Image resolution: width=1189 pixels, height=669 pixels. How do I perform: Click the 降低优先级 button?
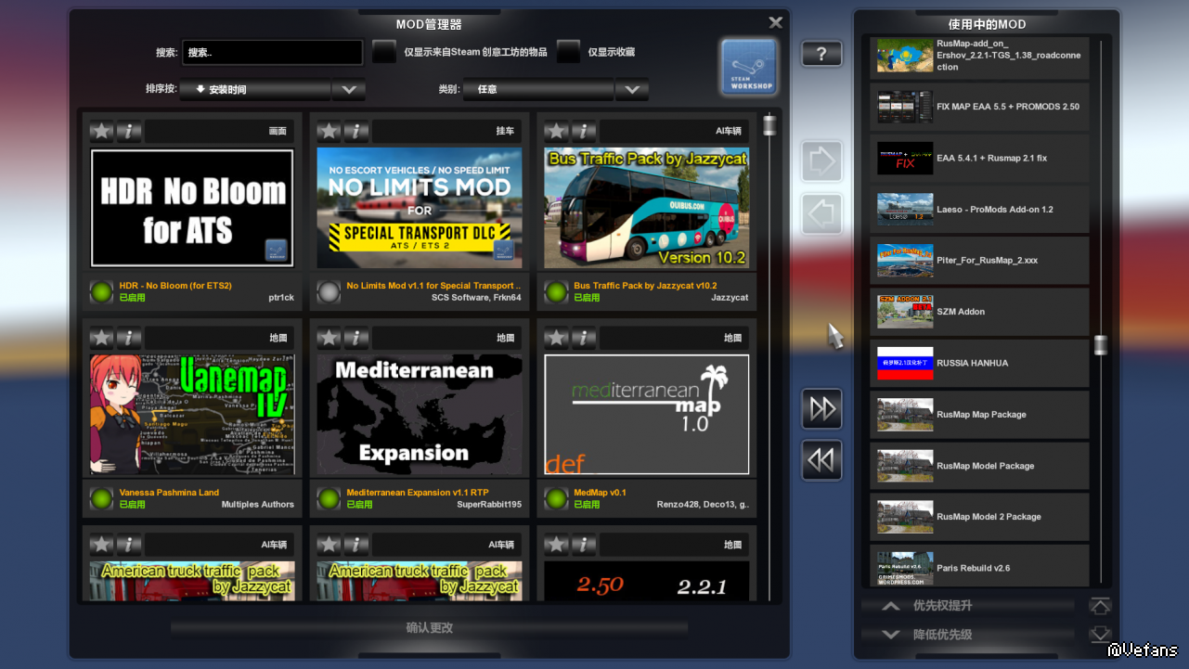[x=969, y=635]
